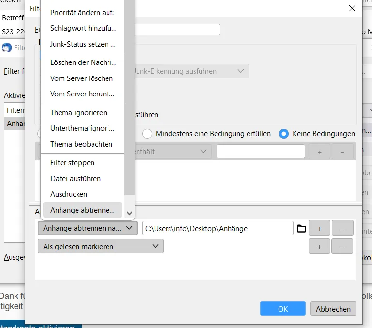Screen dimensions: 372x328
Task: Remove the 'Als gelesen markieren' action with minus
Action: pos(342,246)
